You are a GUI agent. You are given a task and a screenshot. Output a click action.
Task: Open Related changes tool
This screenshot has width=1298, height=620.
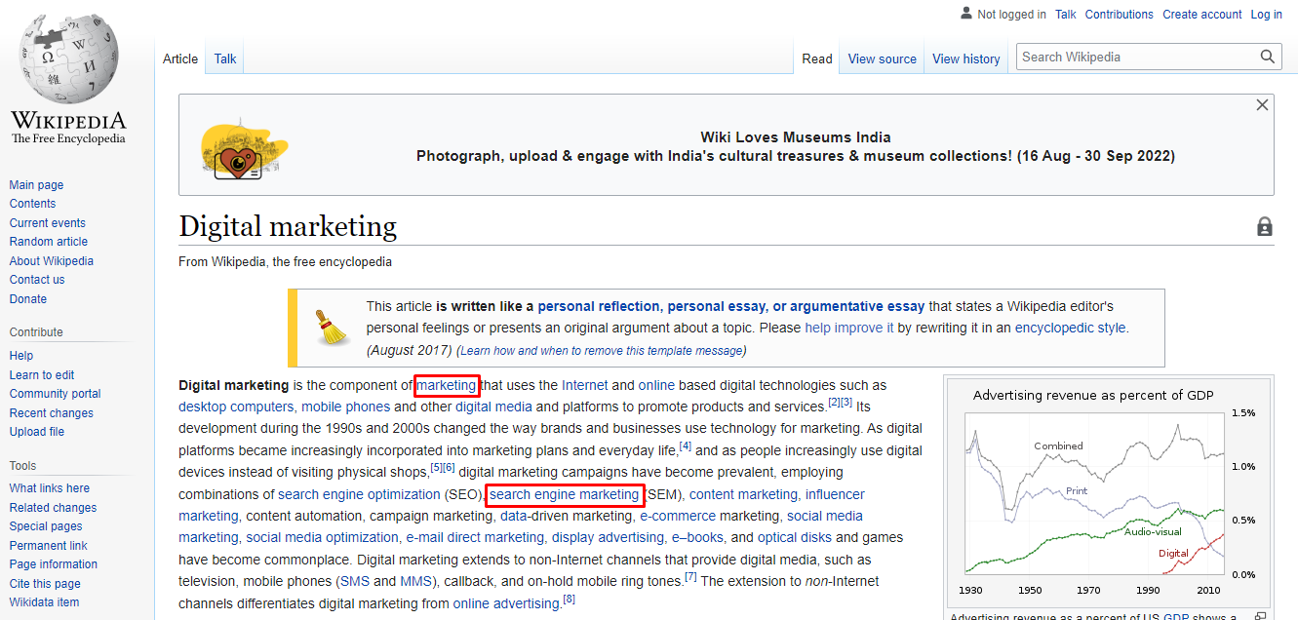[x=54, y=508]
